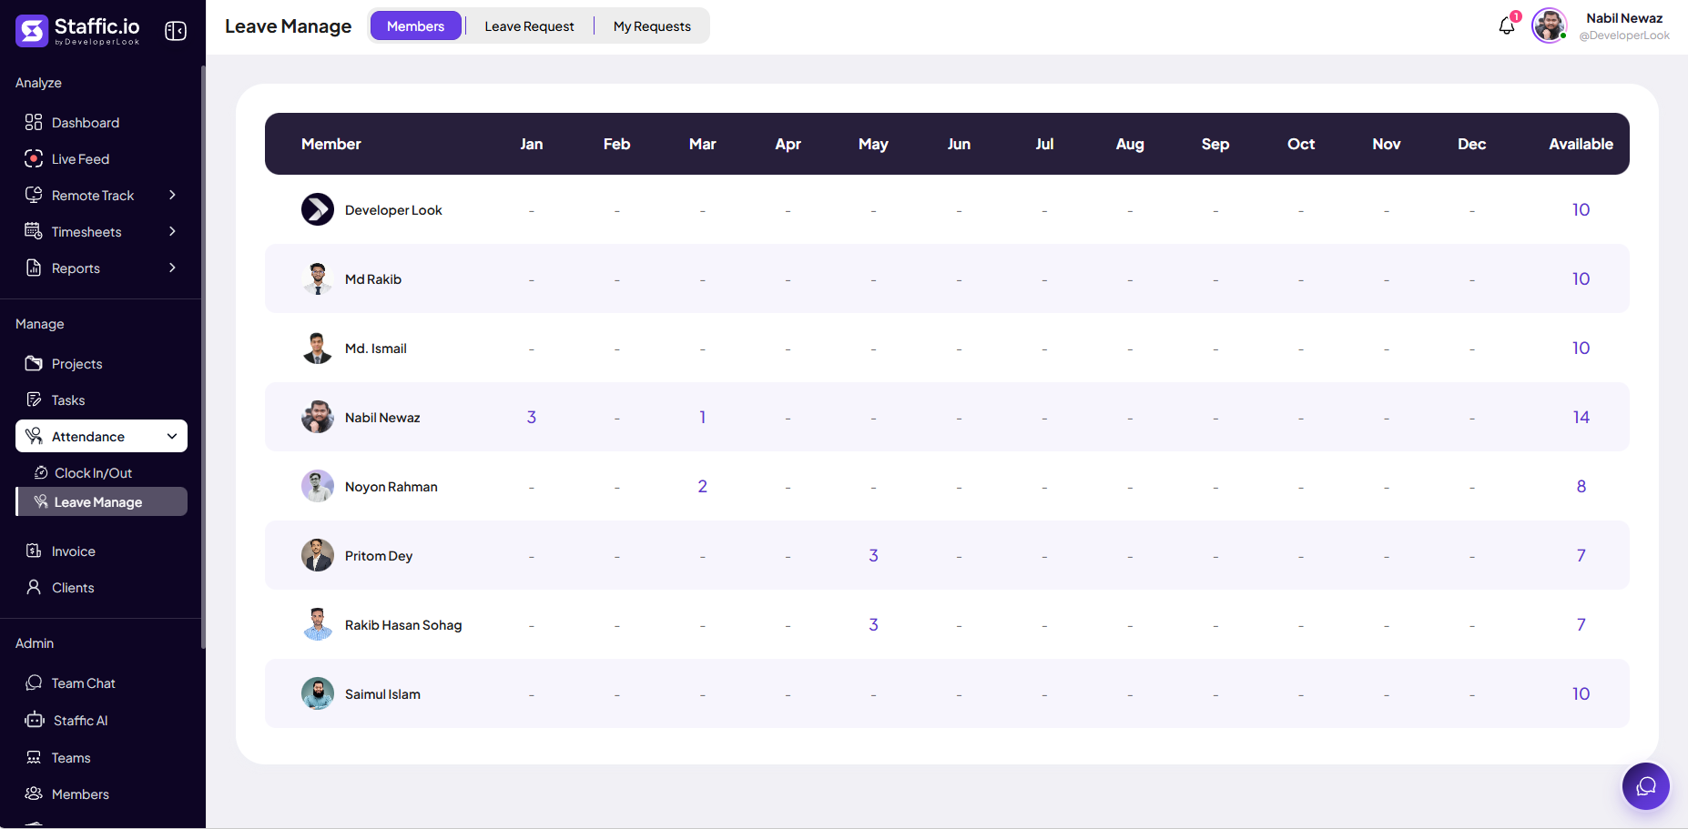This screenshot has height=829, width=1688.
Task: Expand the Remote Track submenu chevron
Action: tap(172, 195)
